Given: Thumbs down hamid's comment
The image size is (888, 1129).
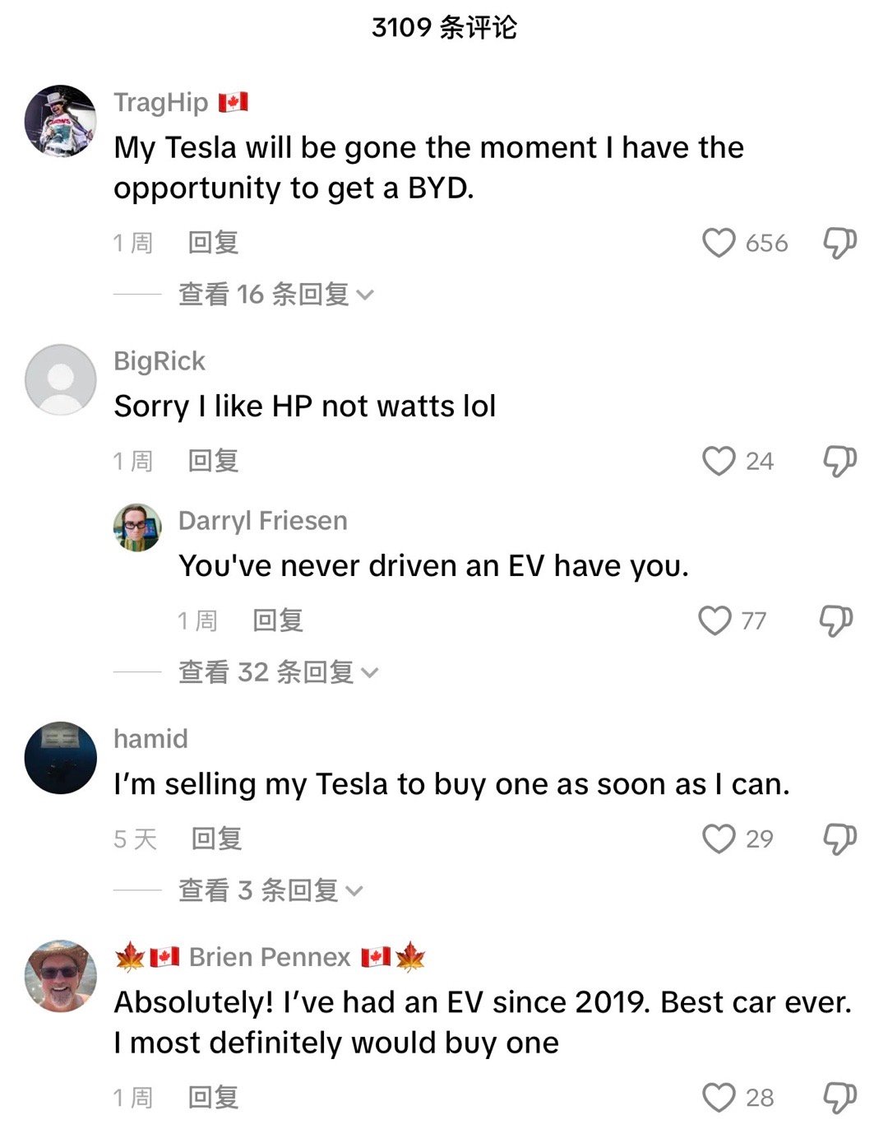Looking at the screenshot, I should point(839,839).
